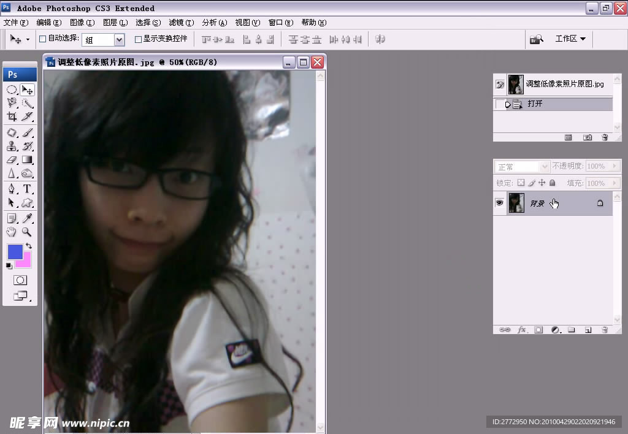The width and height of the screenshot is (628, 434).
Task: Open the 图层 menu
Action: click(115, 23)
